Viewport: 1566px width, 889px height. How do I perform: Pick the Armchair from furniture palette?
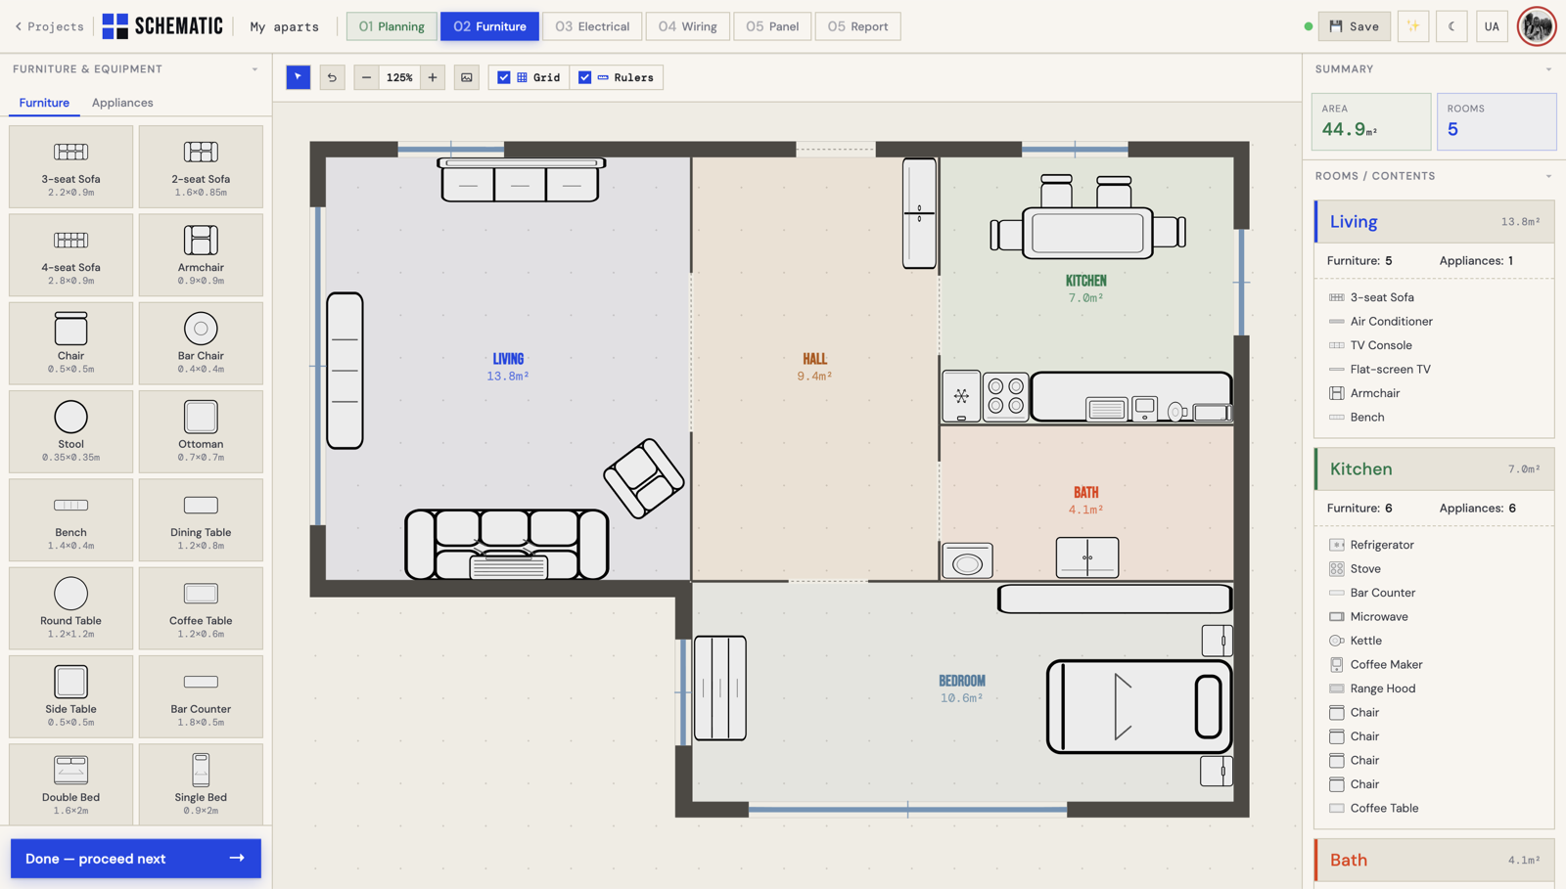[x=201, y=254]
